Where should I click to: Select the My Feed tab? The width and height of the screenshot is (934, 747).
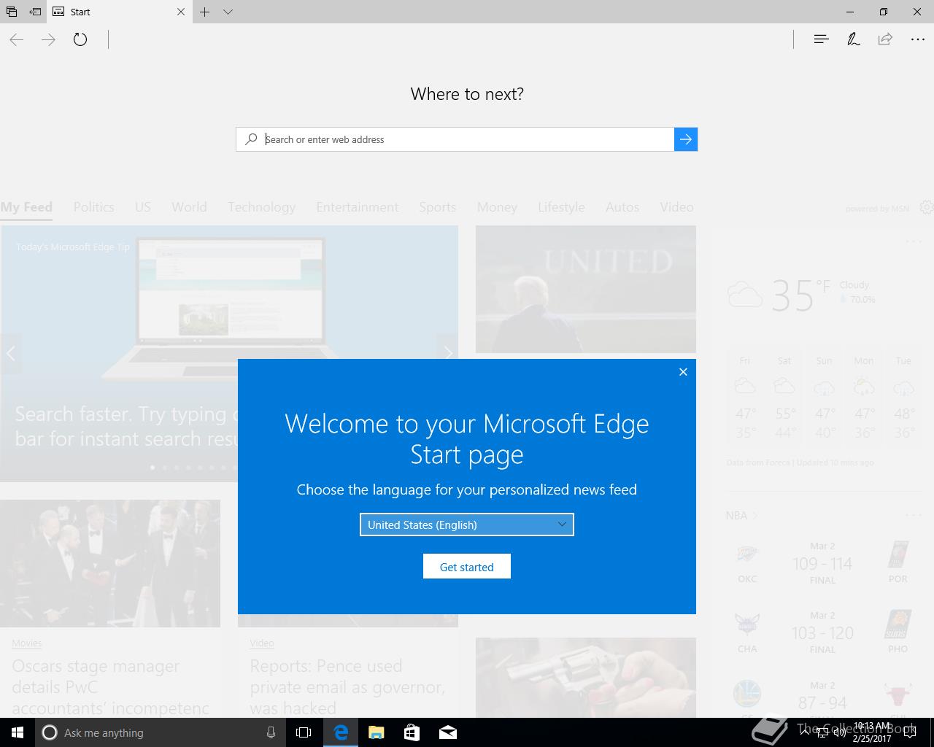pyautogui.click(x=26, y=207)
